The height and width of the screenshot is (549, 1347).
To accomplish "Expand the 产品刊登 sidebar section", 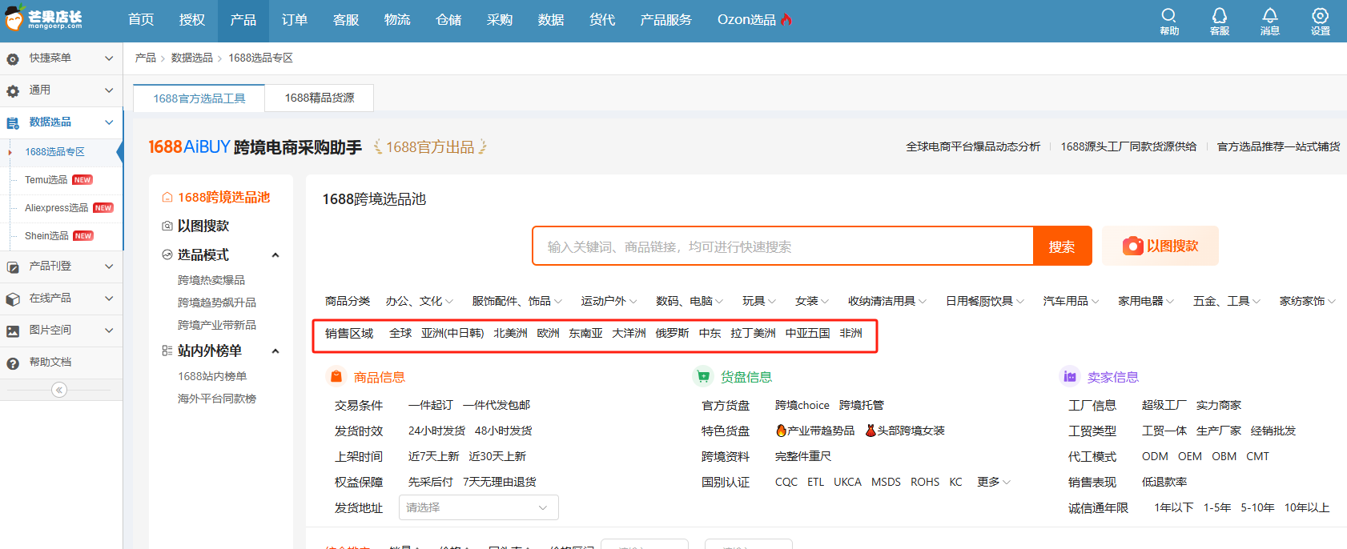I will [x=109, y=266].
